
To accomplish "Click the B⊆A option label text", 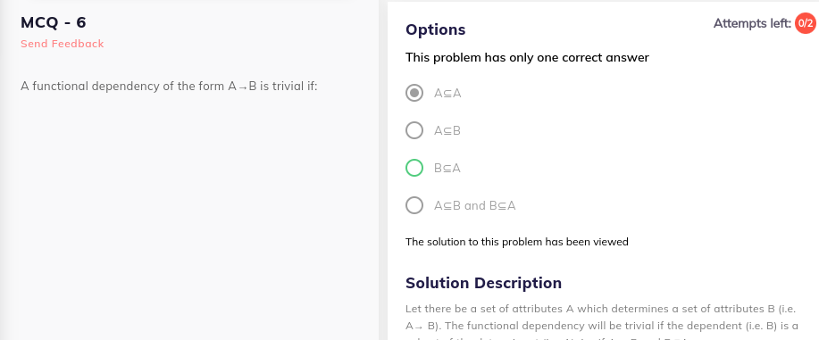I will click(x=447, y=168).
